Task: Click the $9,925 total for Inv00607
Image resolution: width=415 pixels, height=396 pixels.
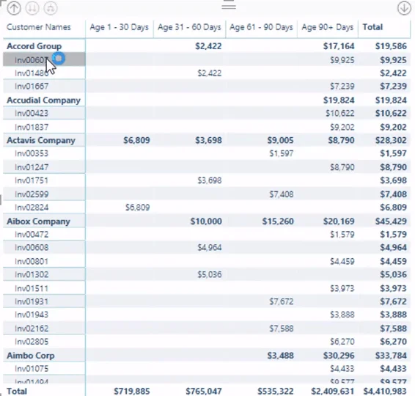Action: tap(393, 60)
